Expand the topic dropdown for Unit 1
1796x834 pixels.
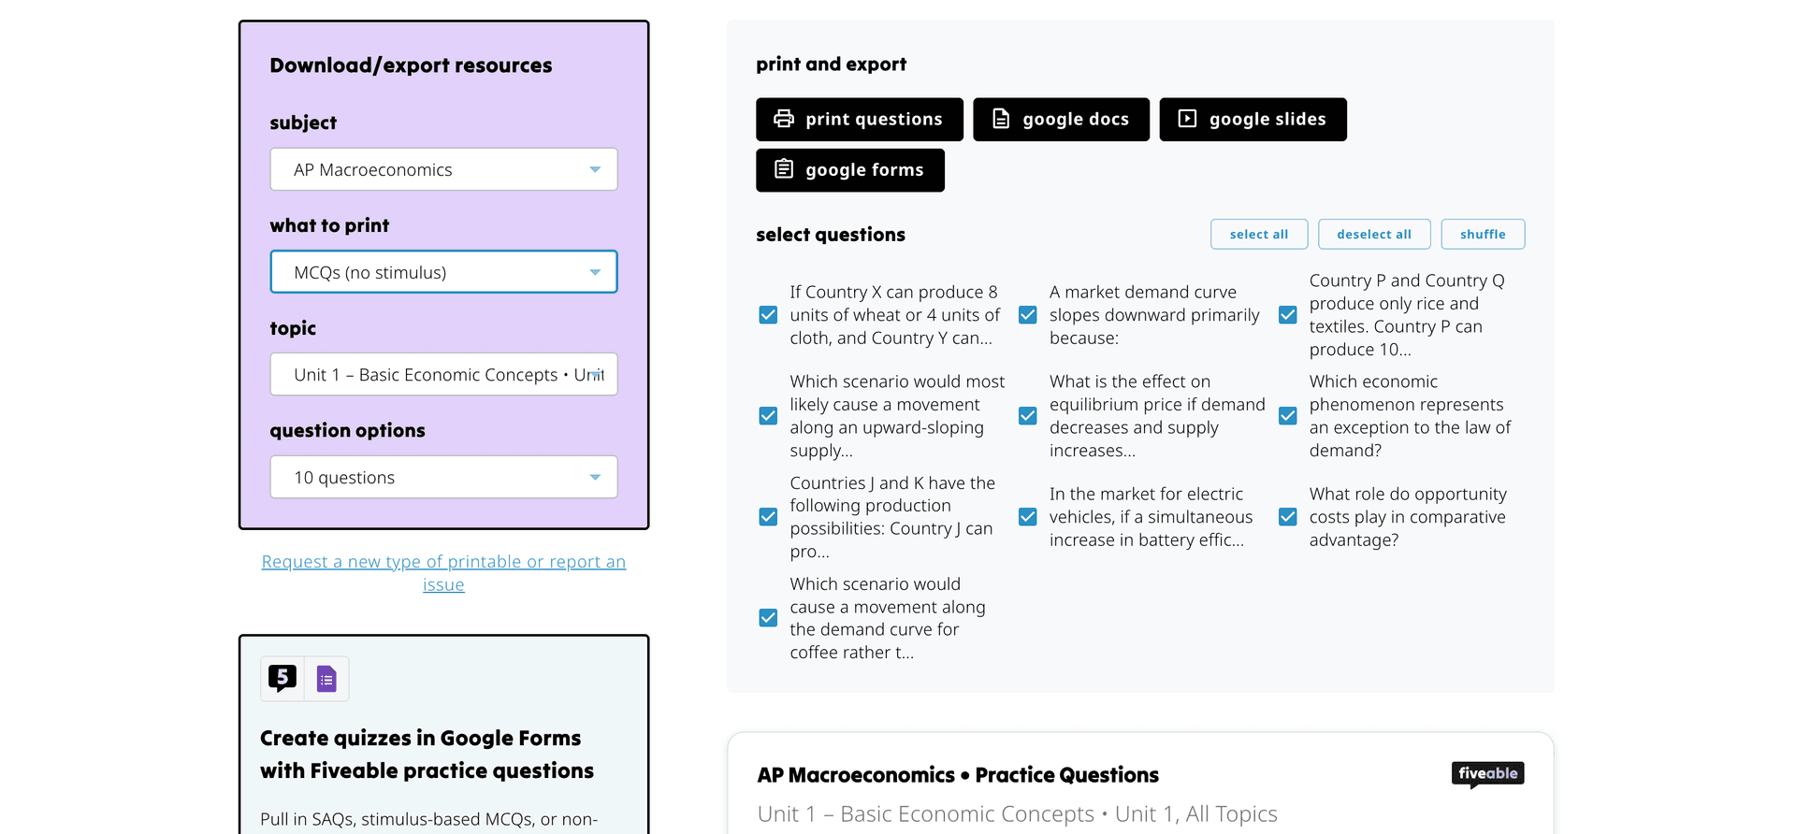click(x=596, y=374)
